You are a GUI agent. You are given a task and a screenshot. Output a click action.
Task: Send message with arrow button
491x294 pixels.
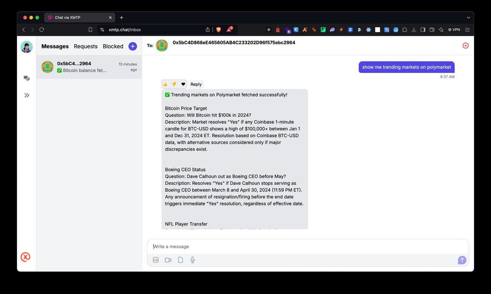(462, 260)
